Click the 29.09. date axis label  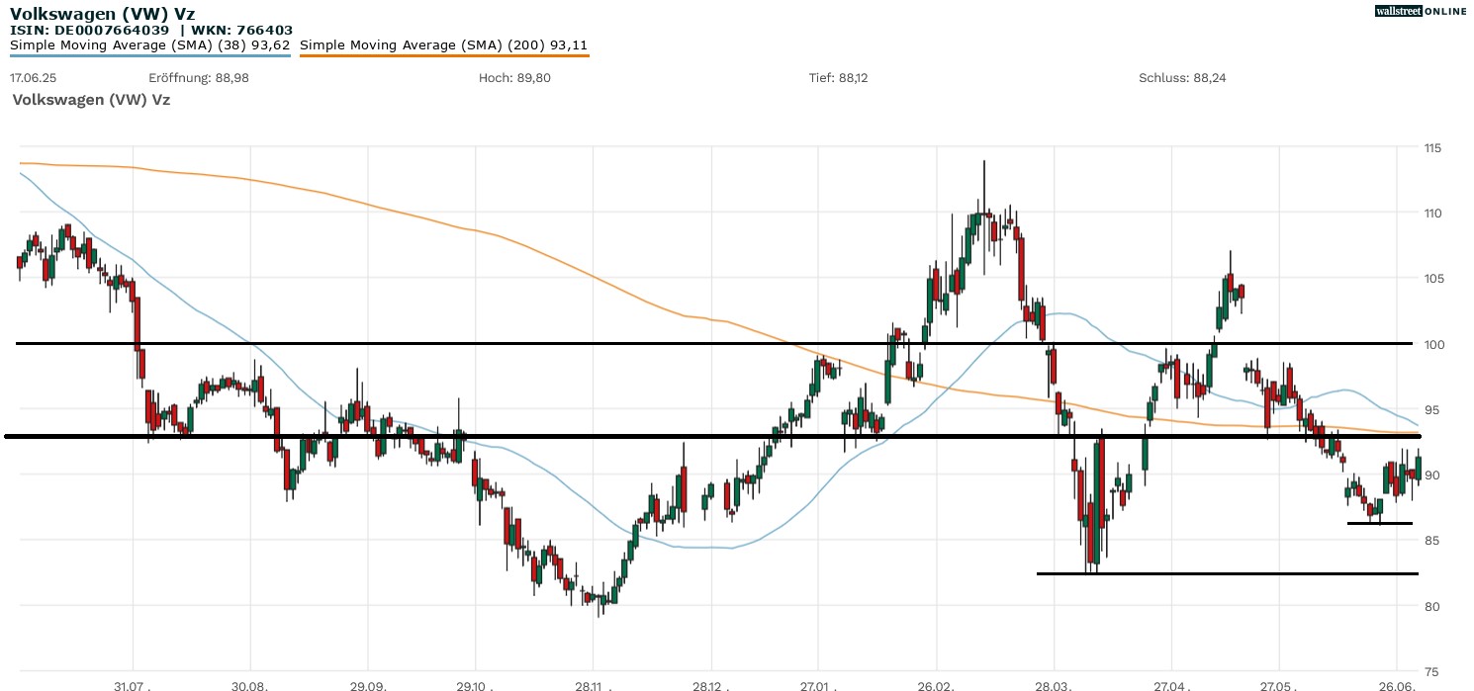click(368, 685)
